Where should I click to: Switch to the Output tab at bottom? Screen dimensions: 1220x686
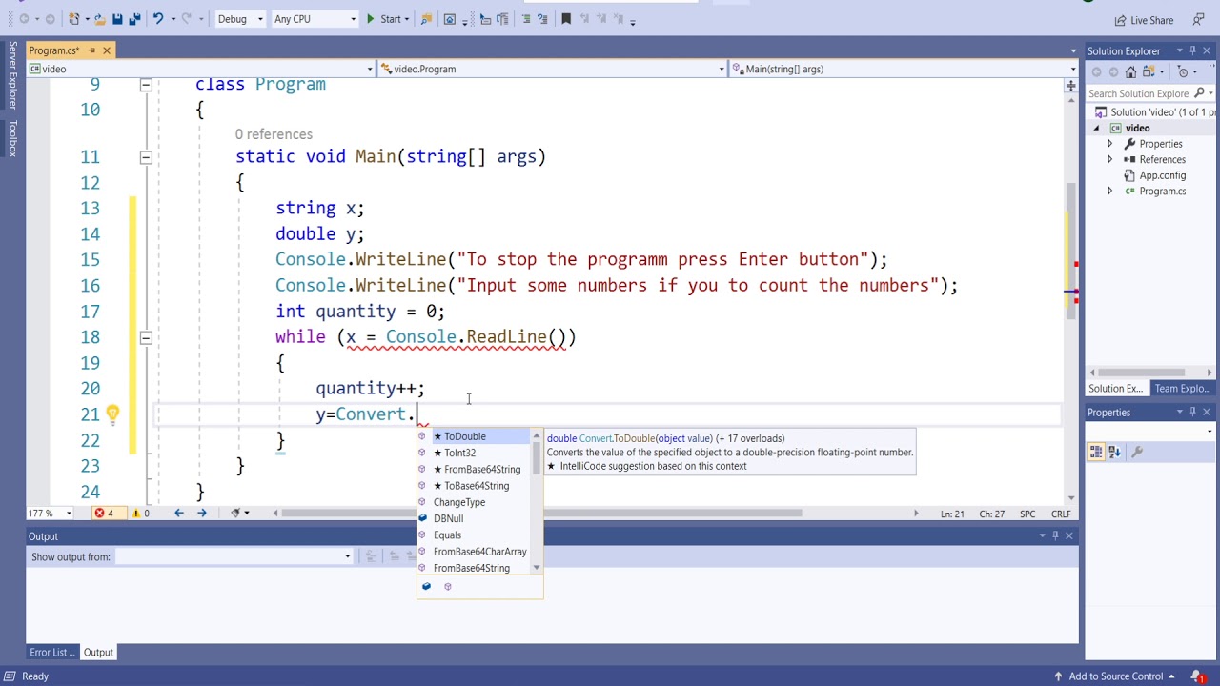pos(98,653)
